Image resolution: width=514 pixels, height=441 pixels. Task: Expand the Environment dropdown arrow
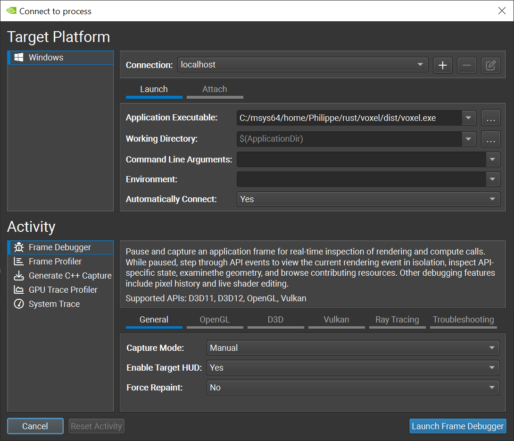coord(492,179)
